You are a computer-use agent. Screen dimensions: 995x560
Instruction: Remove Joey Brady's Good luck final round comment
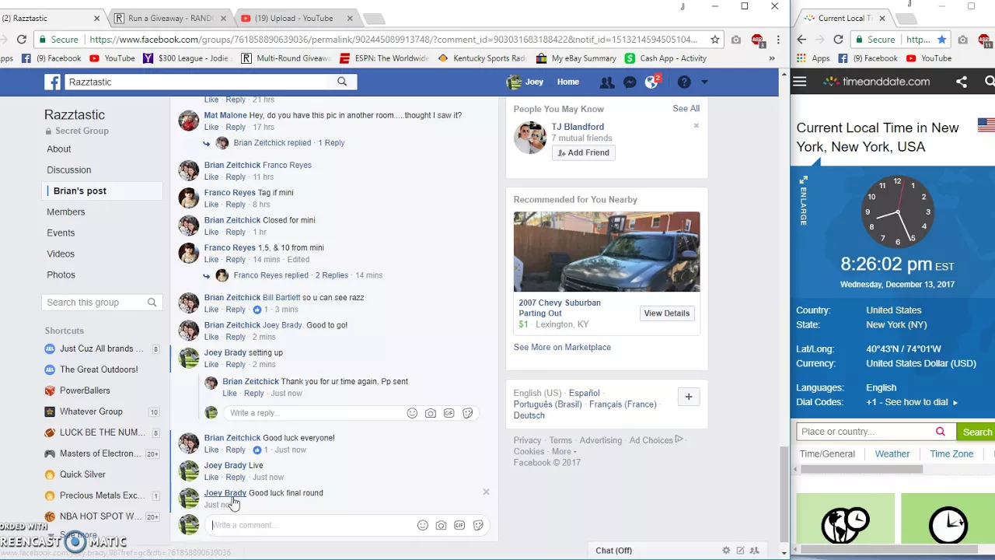486,492
